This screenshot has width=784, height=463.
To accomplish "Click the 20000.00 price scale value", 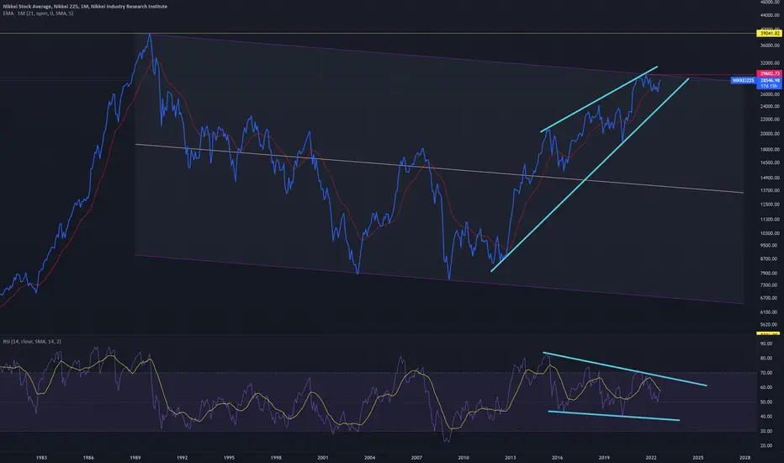I will click(x=770, y=134).
